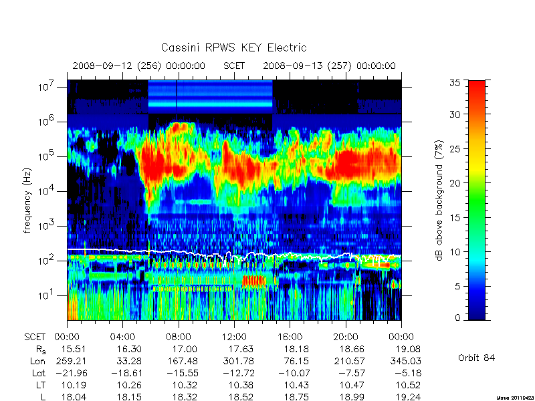Viewport: 535px width, 401px height.
Task: Click the rainbow color bar legend
Action: point(477,200)
